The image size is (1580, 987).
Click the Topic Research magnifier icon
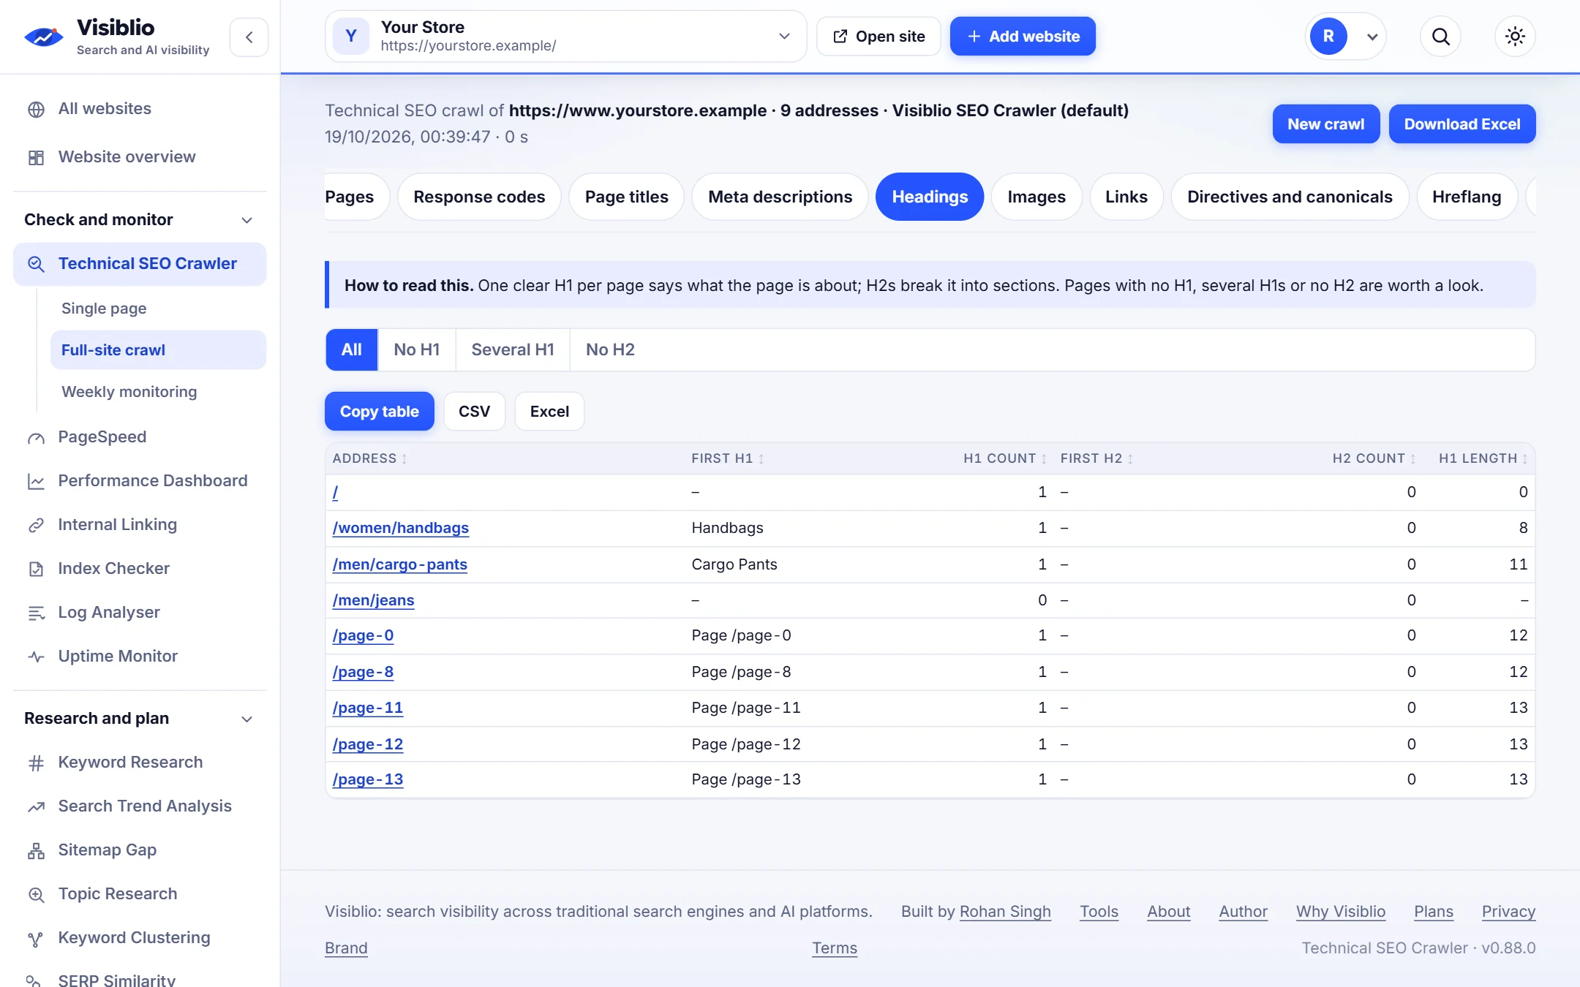(x=36, y=894)
